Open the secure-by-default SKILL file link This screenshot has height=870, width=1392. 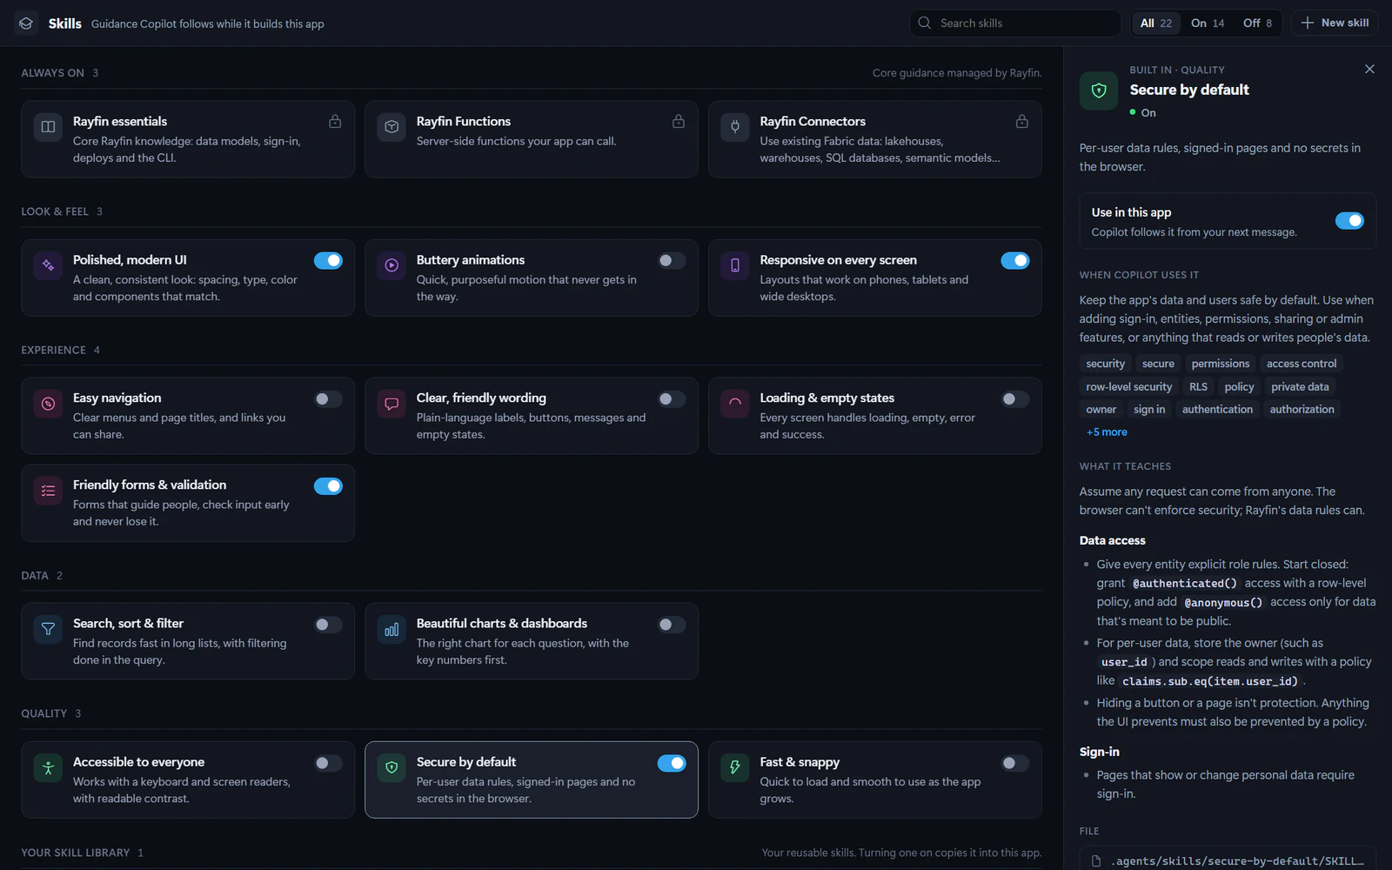pos(1228,860)
